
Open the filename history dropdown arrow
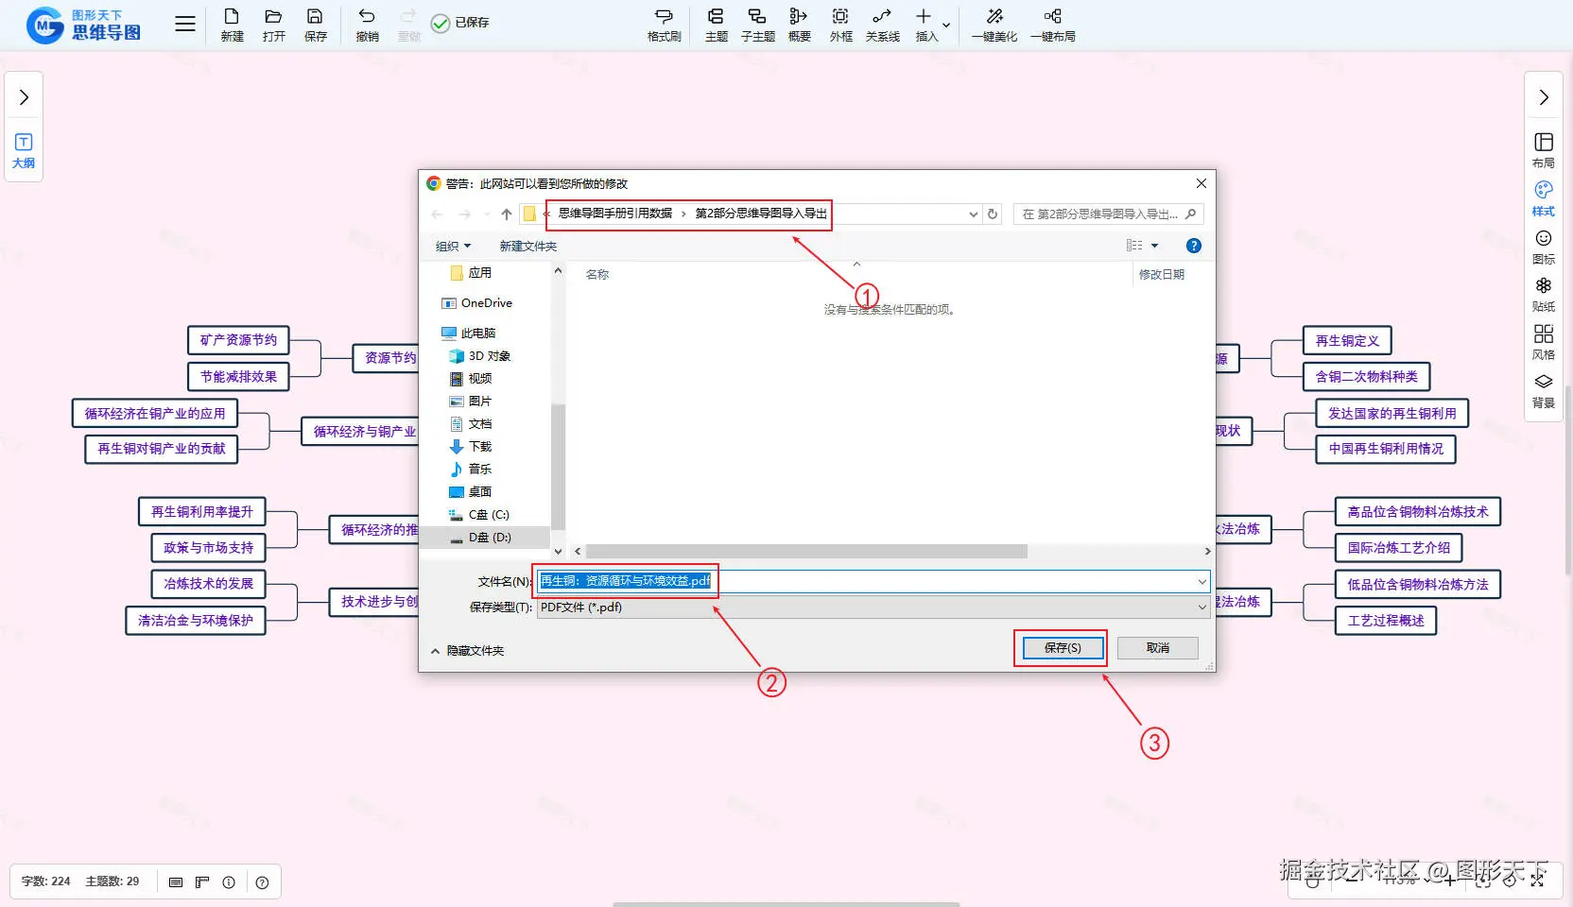tap(1202, 581)
